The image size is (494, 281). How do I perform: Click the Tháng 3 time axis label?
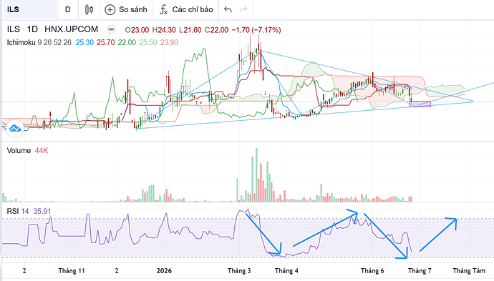point(239,270)
